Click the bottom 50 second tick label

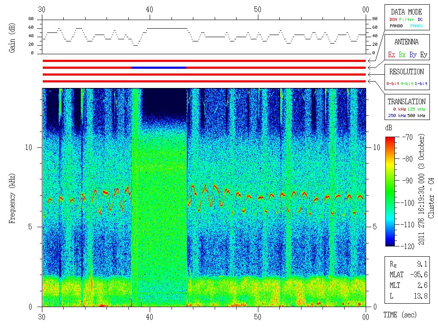tap(257, 317)
